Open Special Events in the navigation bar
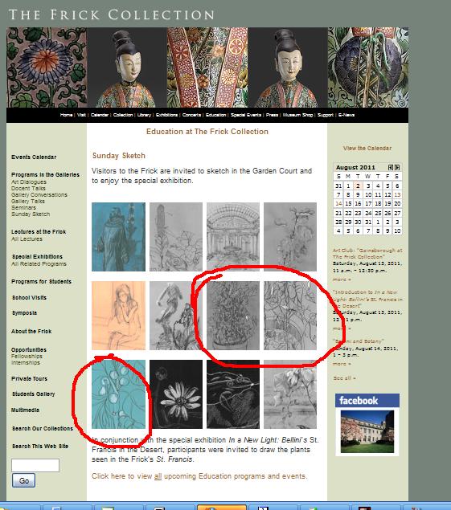Image resolution: width=451 pixels, height=510 pixels. [x=246, y=115]
